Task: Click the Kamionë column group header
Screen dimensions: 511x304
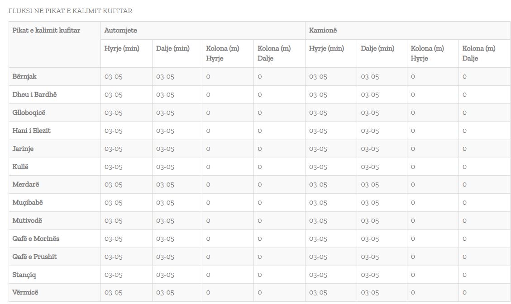Action: click(x=323, y=30)
